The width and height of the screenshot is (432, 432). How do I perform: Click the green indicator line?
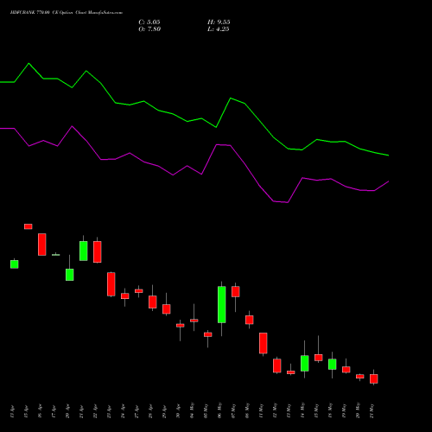pos(194,119)
